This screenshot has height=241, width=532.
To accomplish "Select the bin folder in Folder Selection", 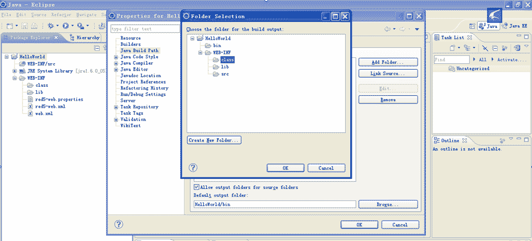I will [x=213, y=46].
